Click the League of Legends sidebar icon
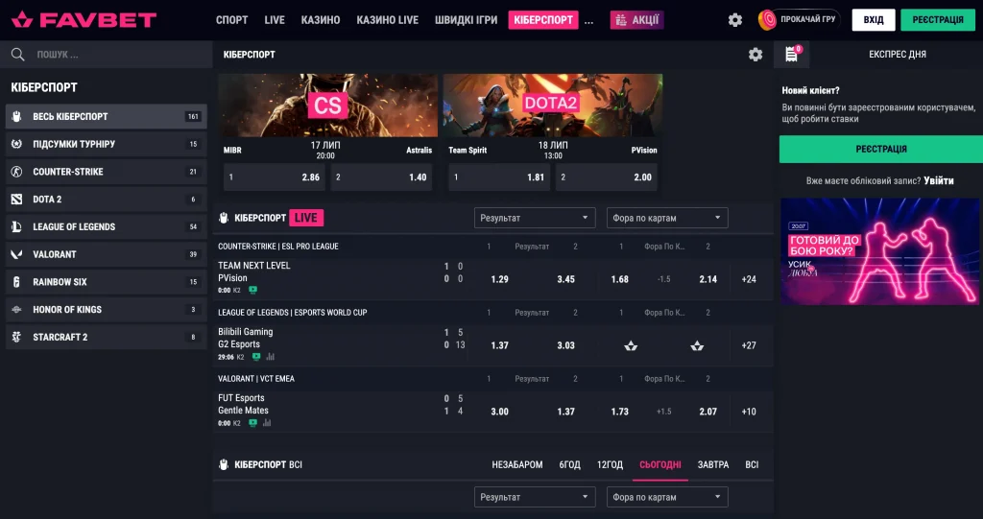Screen dimensions: 983x519 coord(17,227)
